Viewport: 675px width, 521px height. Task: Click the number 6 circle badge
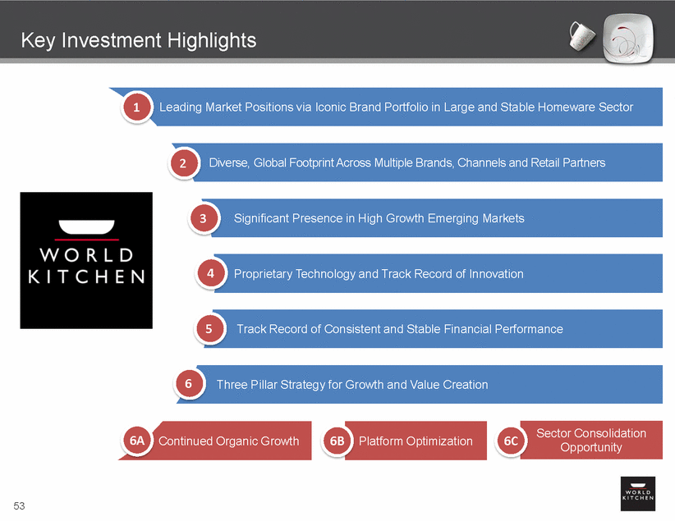(189, 384)
